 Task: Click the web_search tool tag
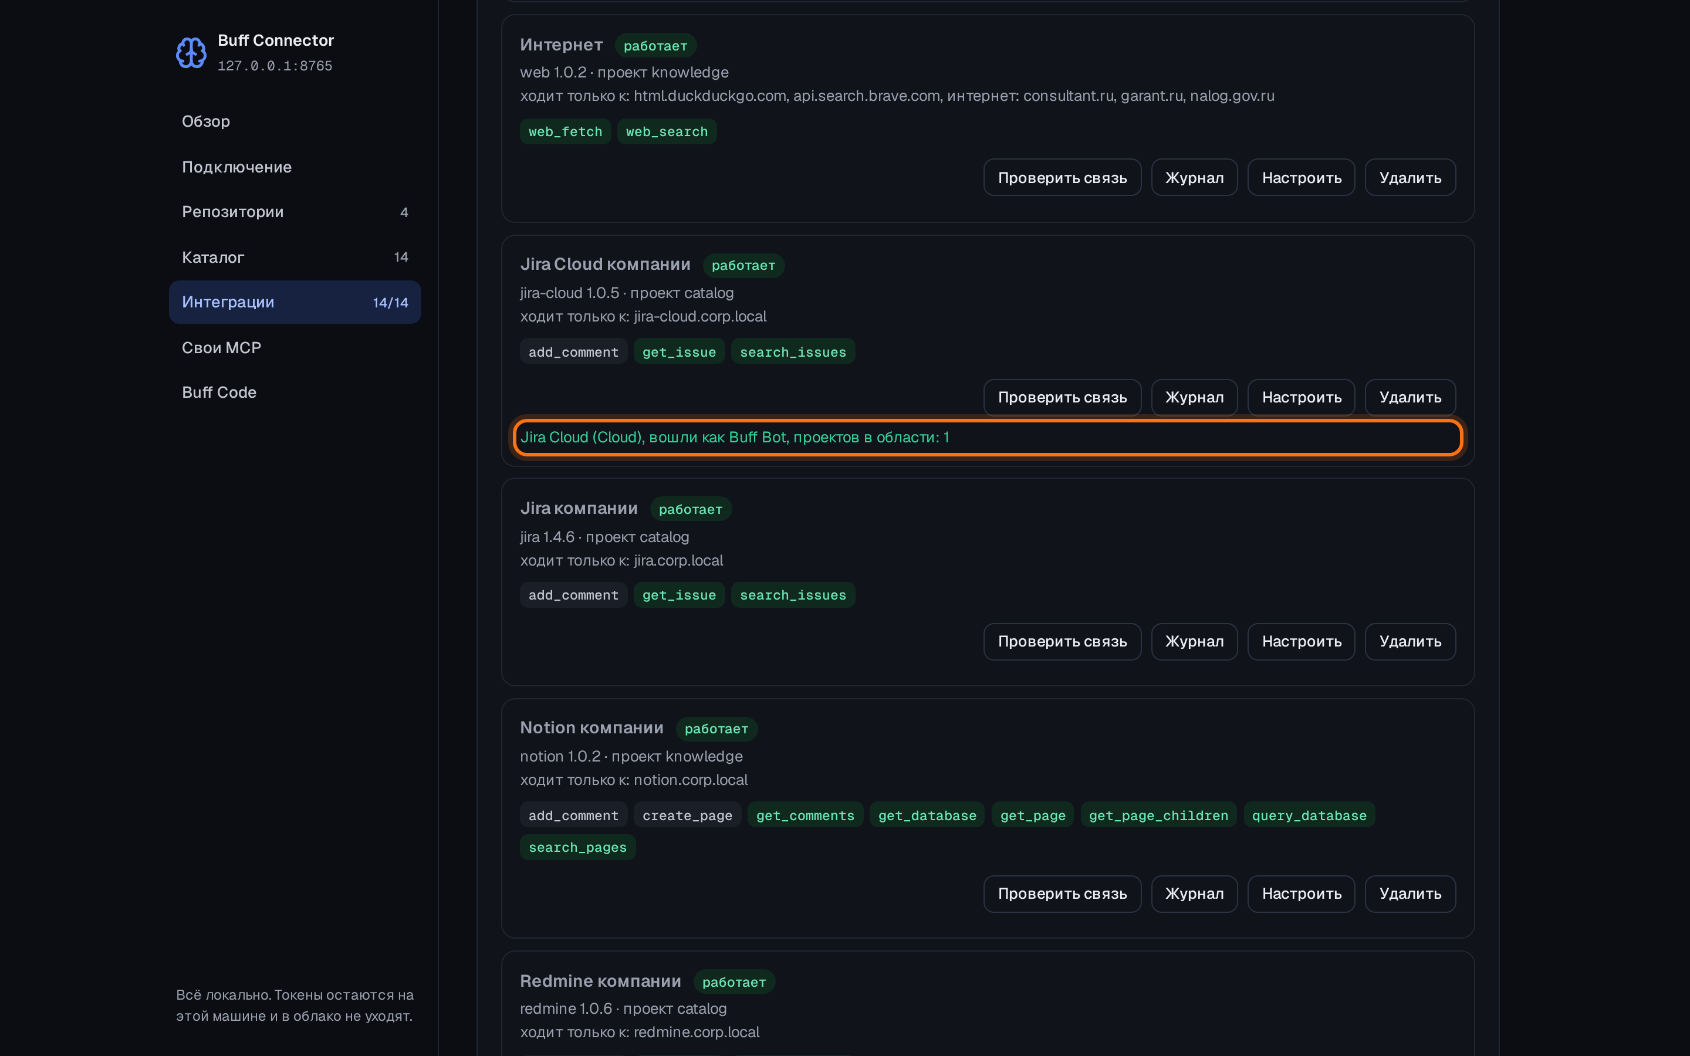(666, 131)
